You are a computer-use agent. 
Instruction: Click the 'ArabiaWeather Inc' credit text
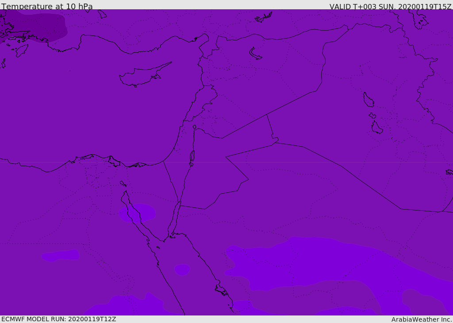tap(421, 319)
